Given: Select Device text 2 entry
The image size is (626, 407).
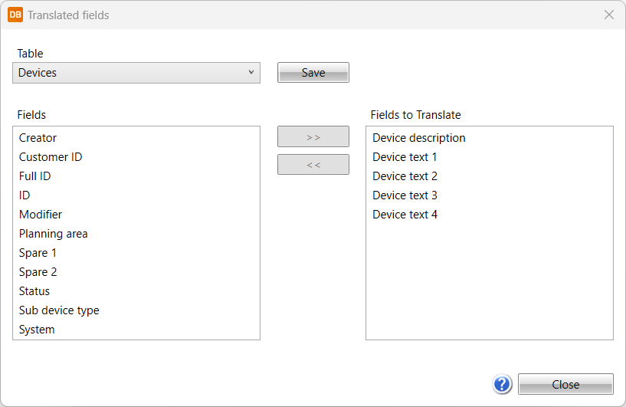Looking at the screenshot, I should [490, 176].
